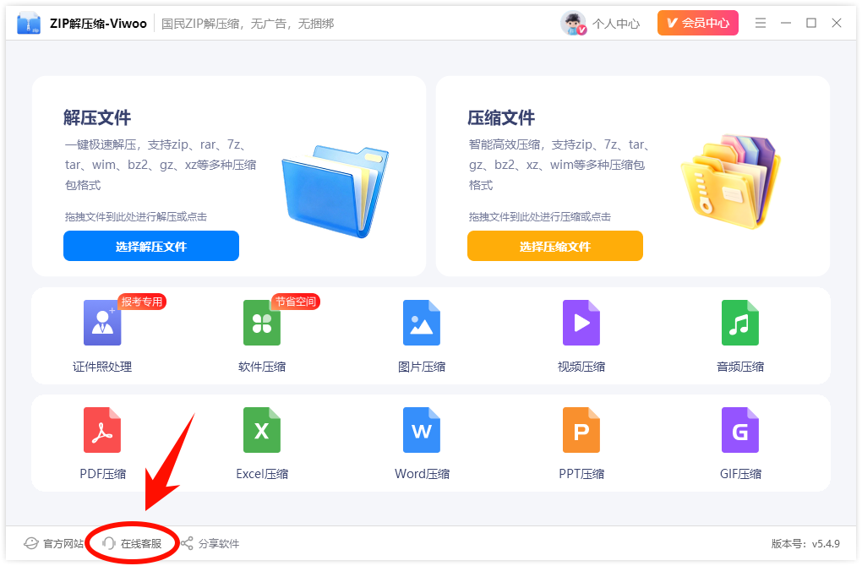Click the 官方网站 globe icon

click(x=30, y=543)
